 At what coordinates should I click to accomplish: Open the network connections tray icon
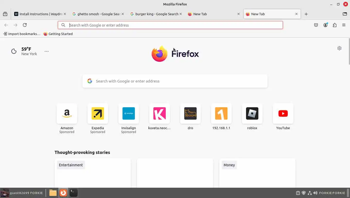(310, 193)
